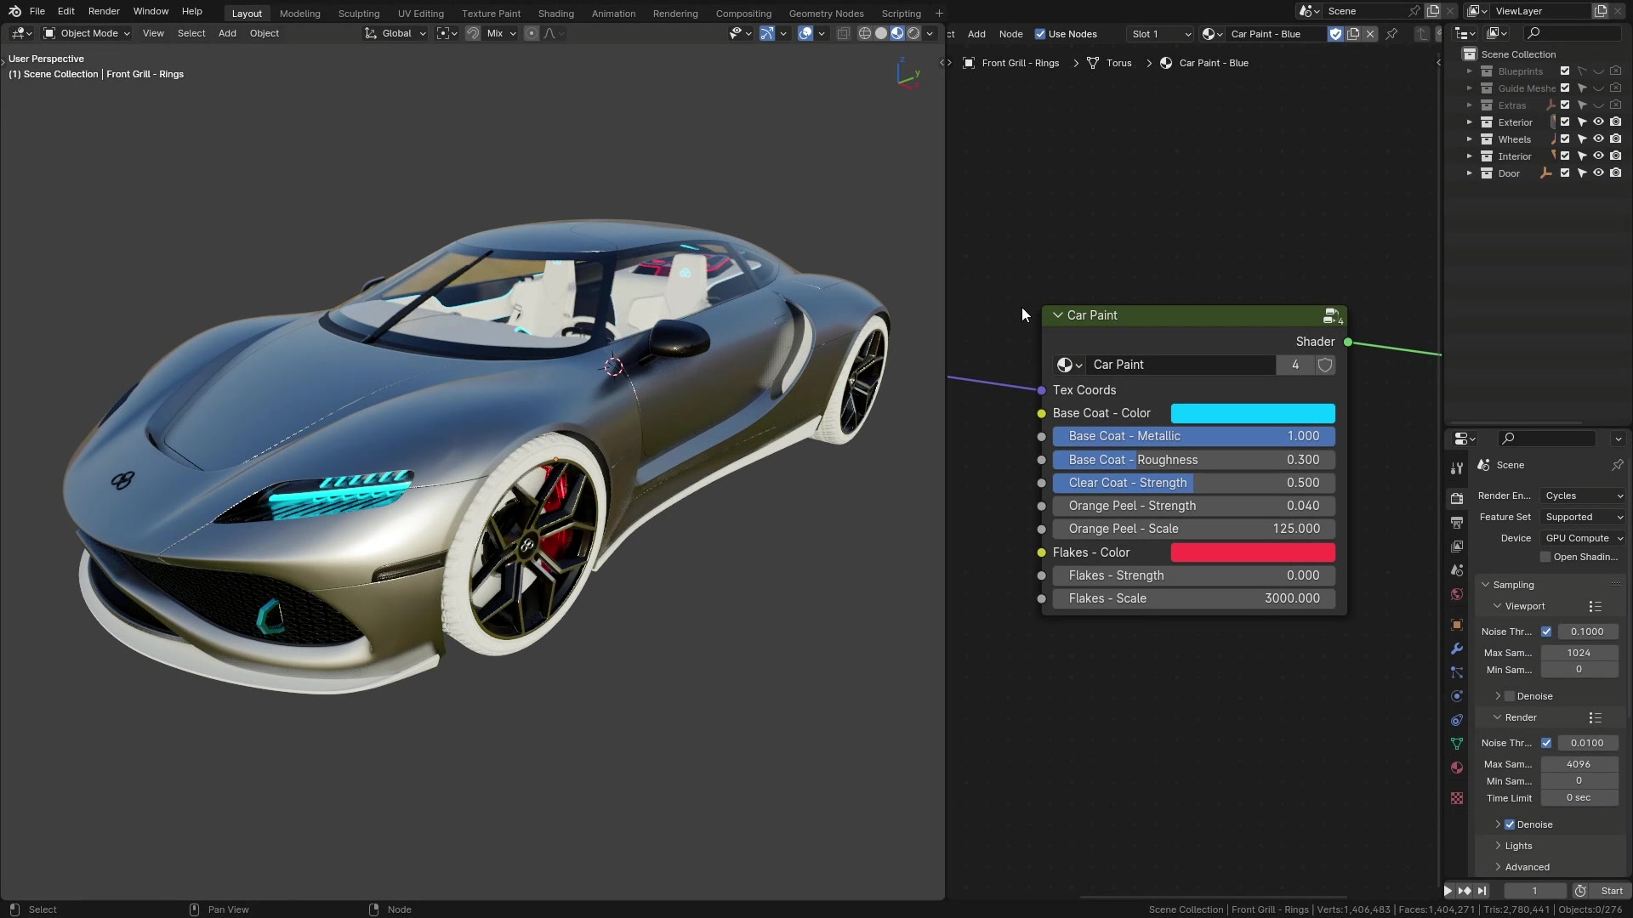
Task: Open the Device GPU Compute dropdown
Action: [1584, 538]
